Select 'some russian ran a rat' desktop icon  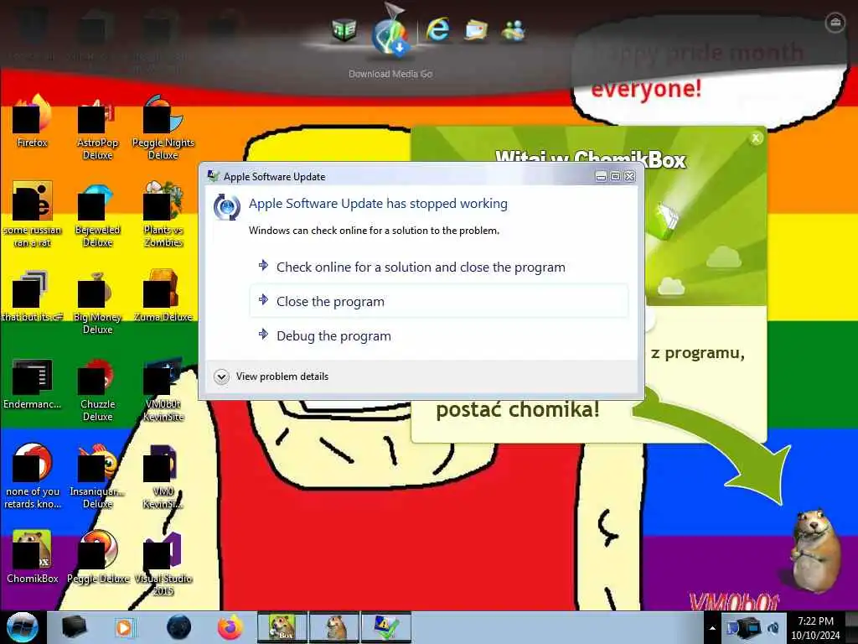click(x=33, y=215)
